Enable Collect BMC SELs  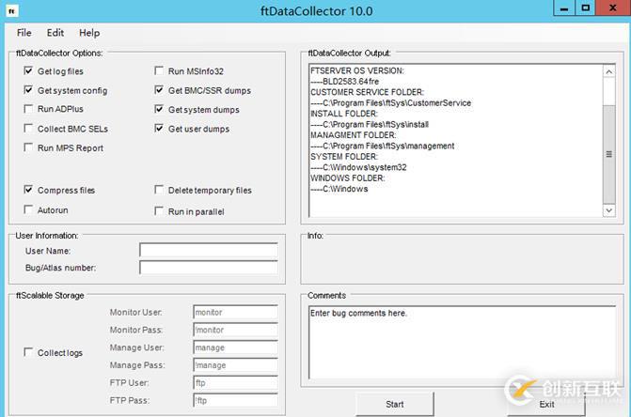(28, 129)
